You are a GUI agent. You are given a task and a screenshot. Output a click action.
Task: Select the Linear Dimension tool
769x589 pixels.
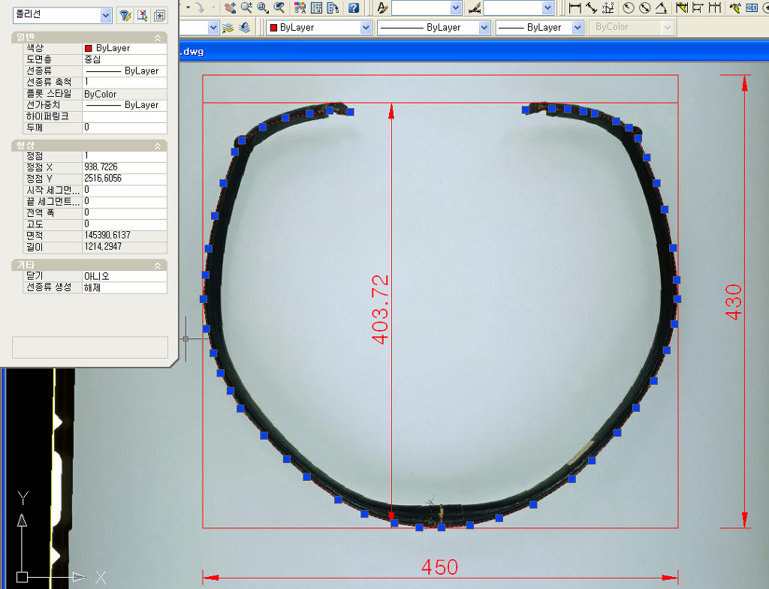point(575,8)
